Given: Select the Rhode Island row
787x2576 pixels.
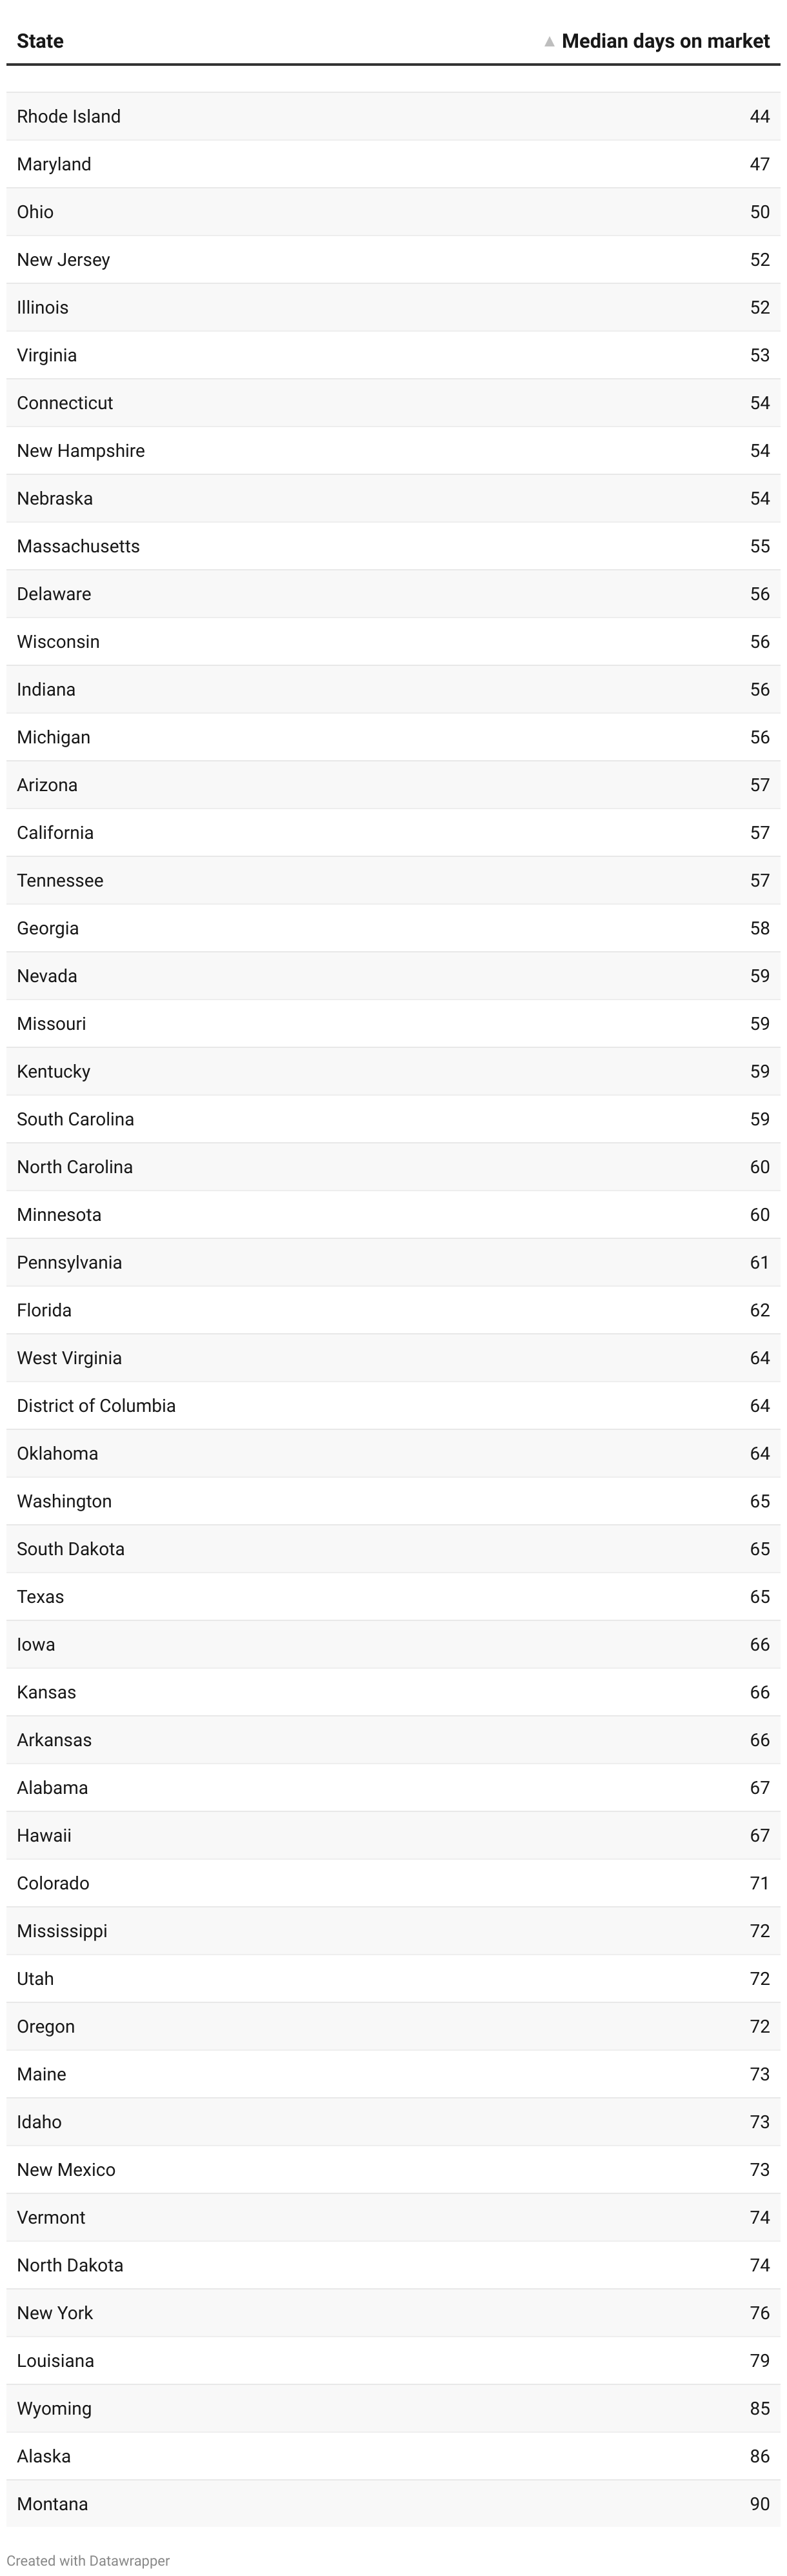Looking at the screenshot, I should coord(393,116).
